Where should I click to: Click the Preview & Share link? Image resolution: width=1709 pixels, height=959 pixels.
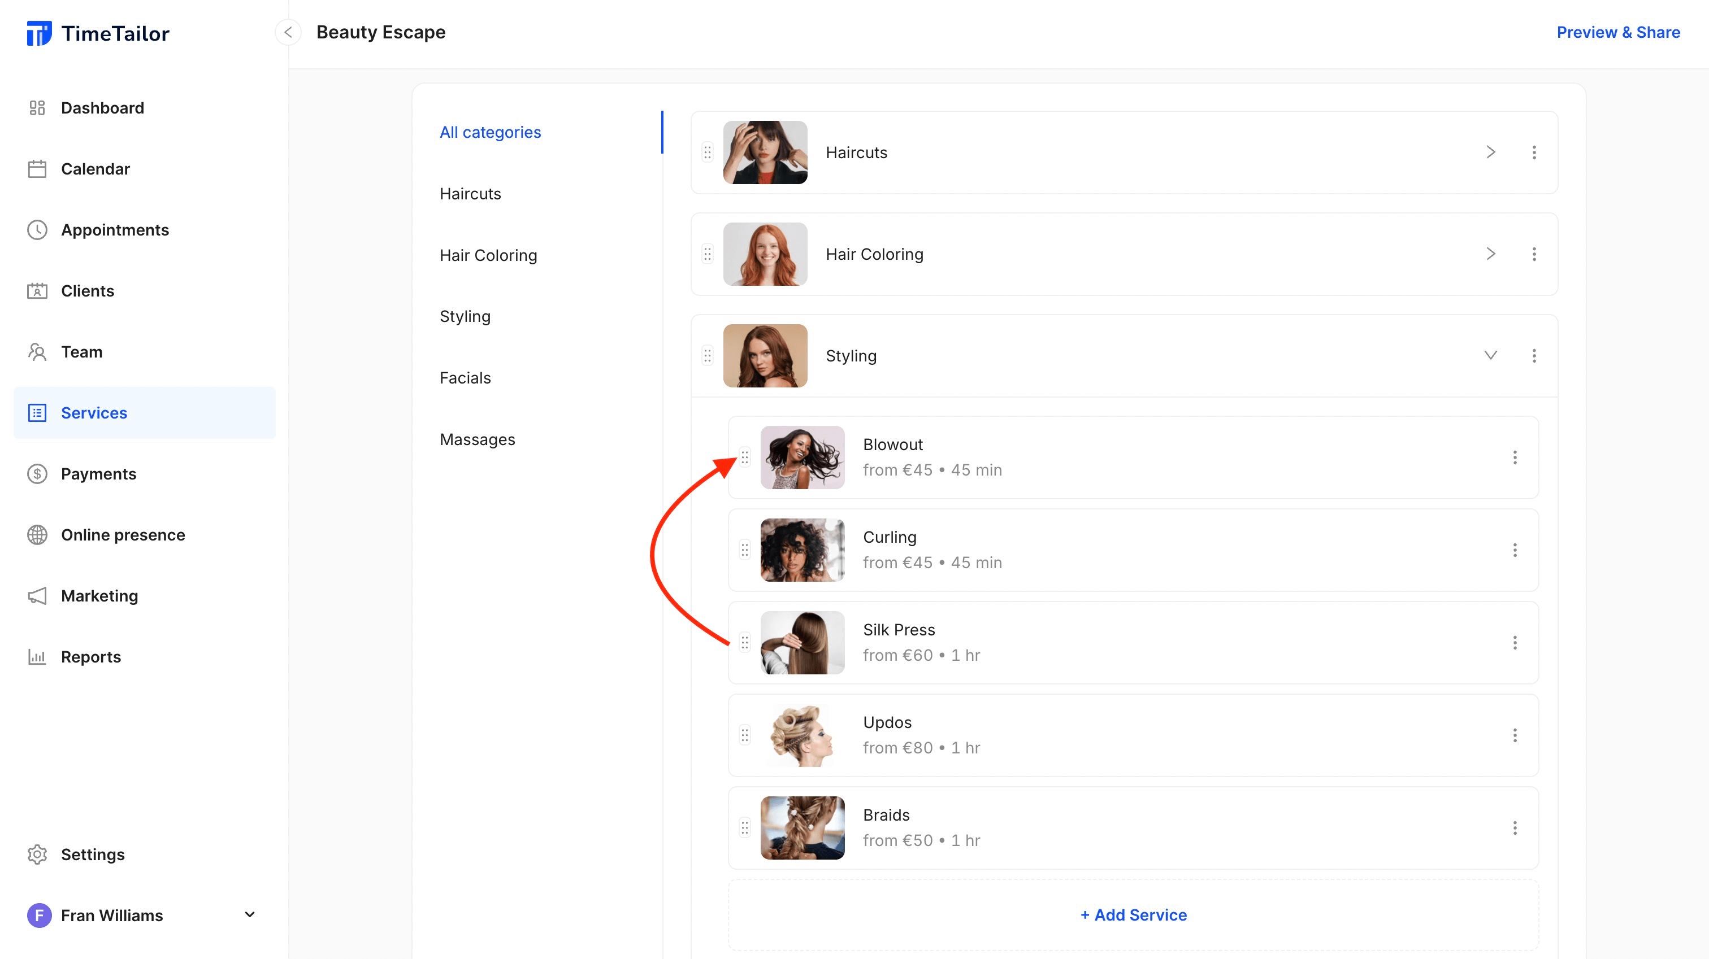(1617, 32)
